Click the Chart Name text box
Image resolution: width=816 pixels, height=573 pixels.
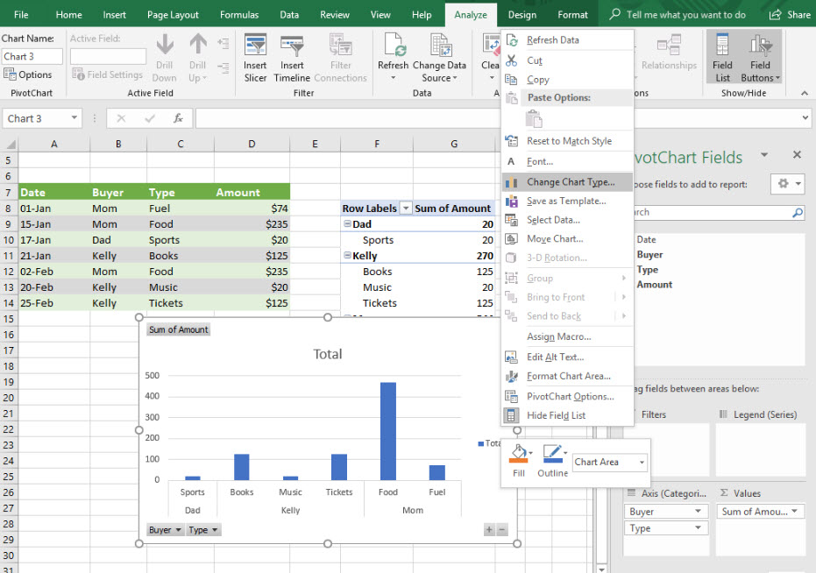point(32,56)
